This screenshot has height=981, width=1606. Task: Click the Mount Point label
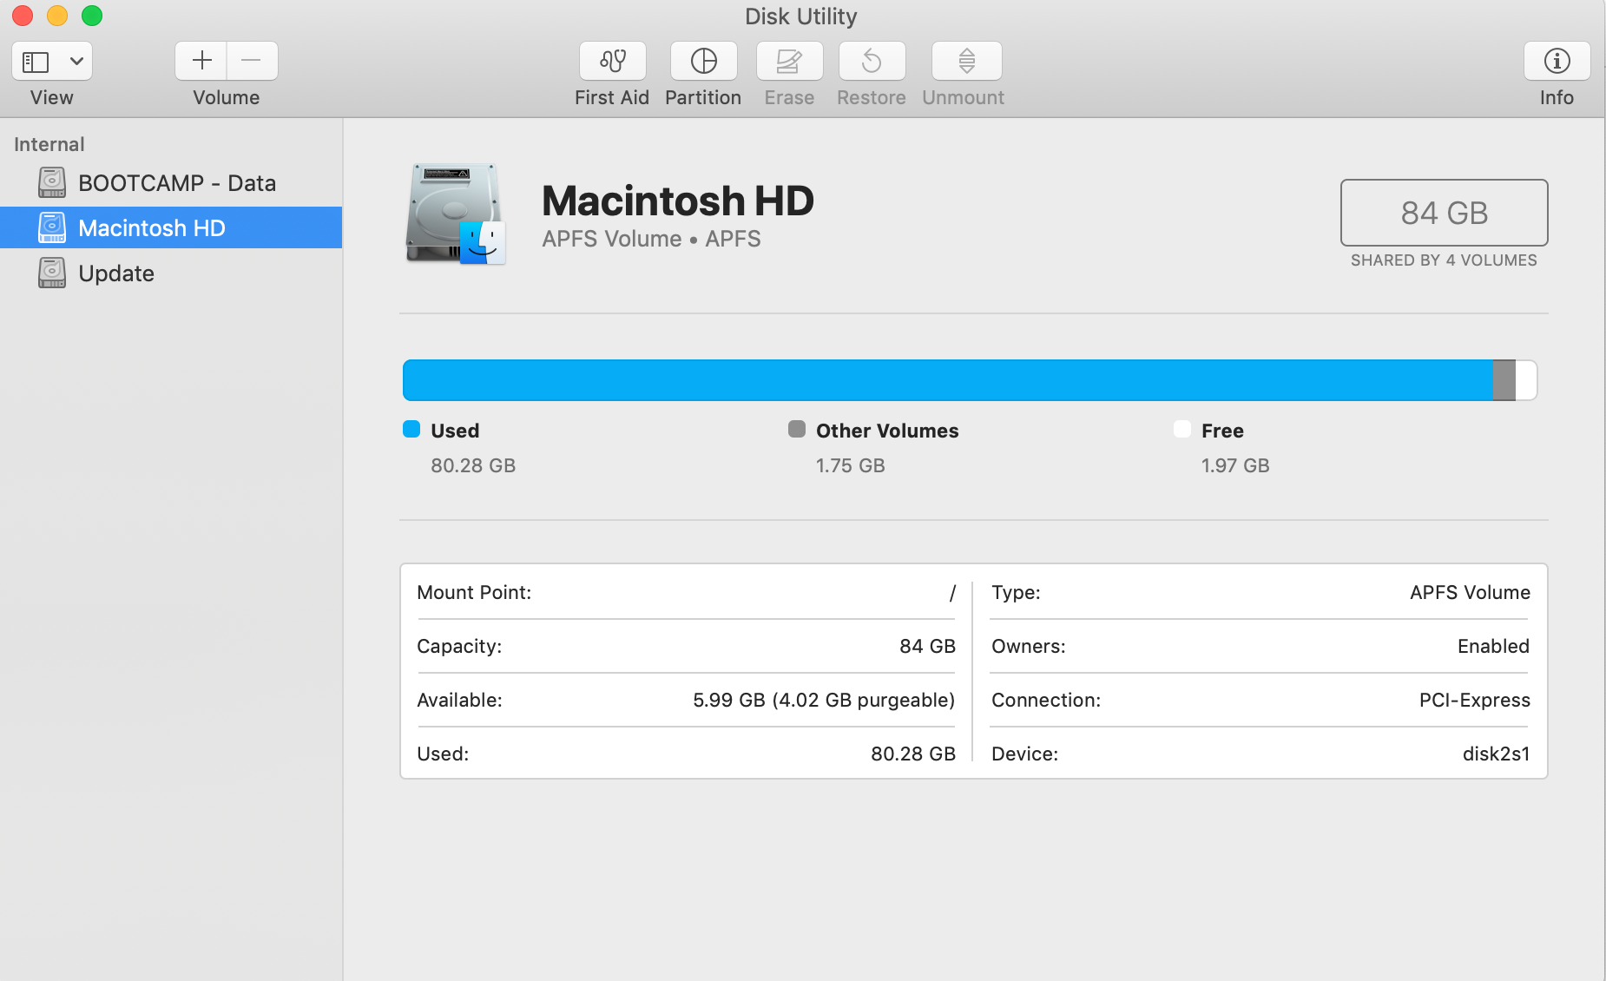474,592
